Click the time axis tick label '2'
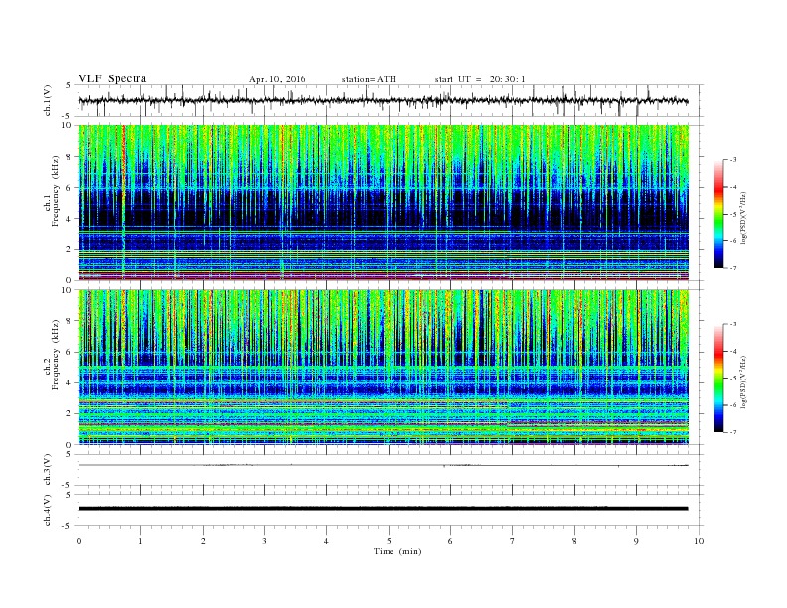The width and height of the screenshot is (787, 608). tap(203, 541)
